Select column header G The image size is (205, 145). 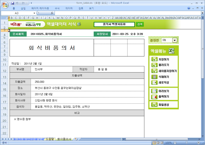pyautogui.click(x=33, y=18)
